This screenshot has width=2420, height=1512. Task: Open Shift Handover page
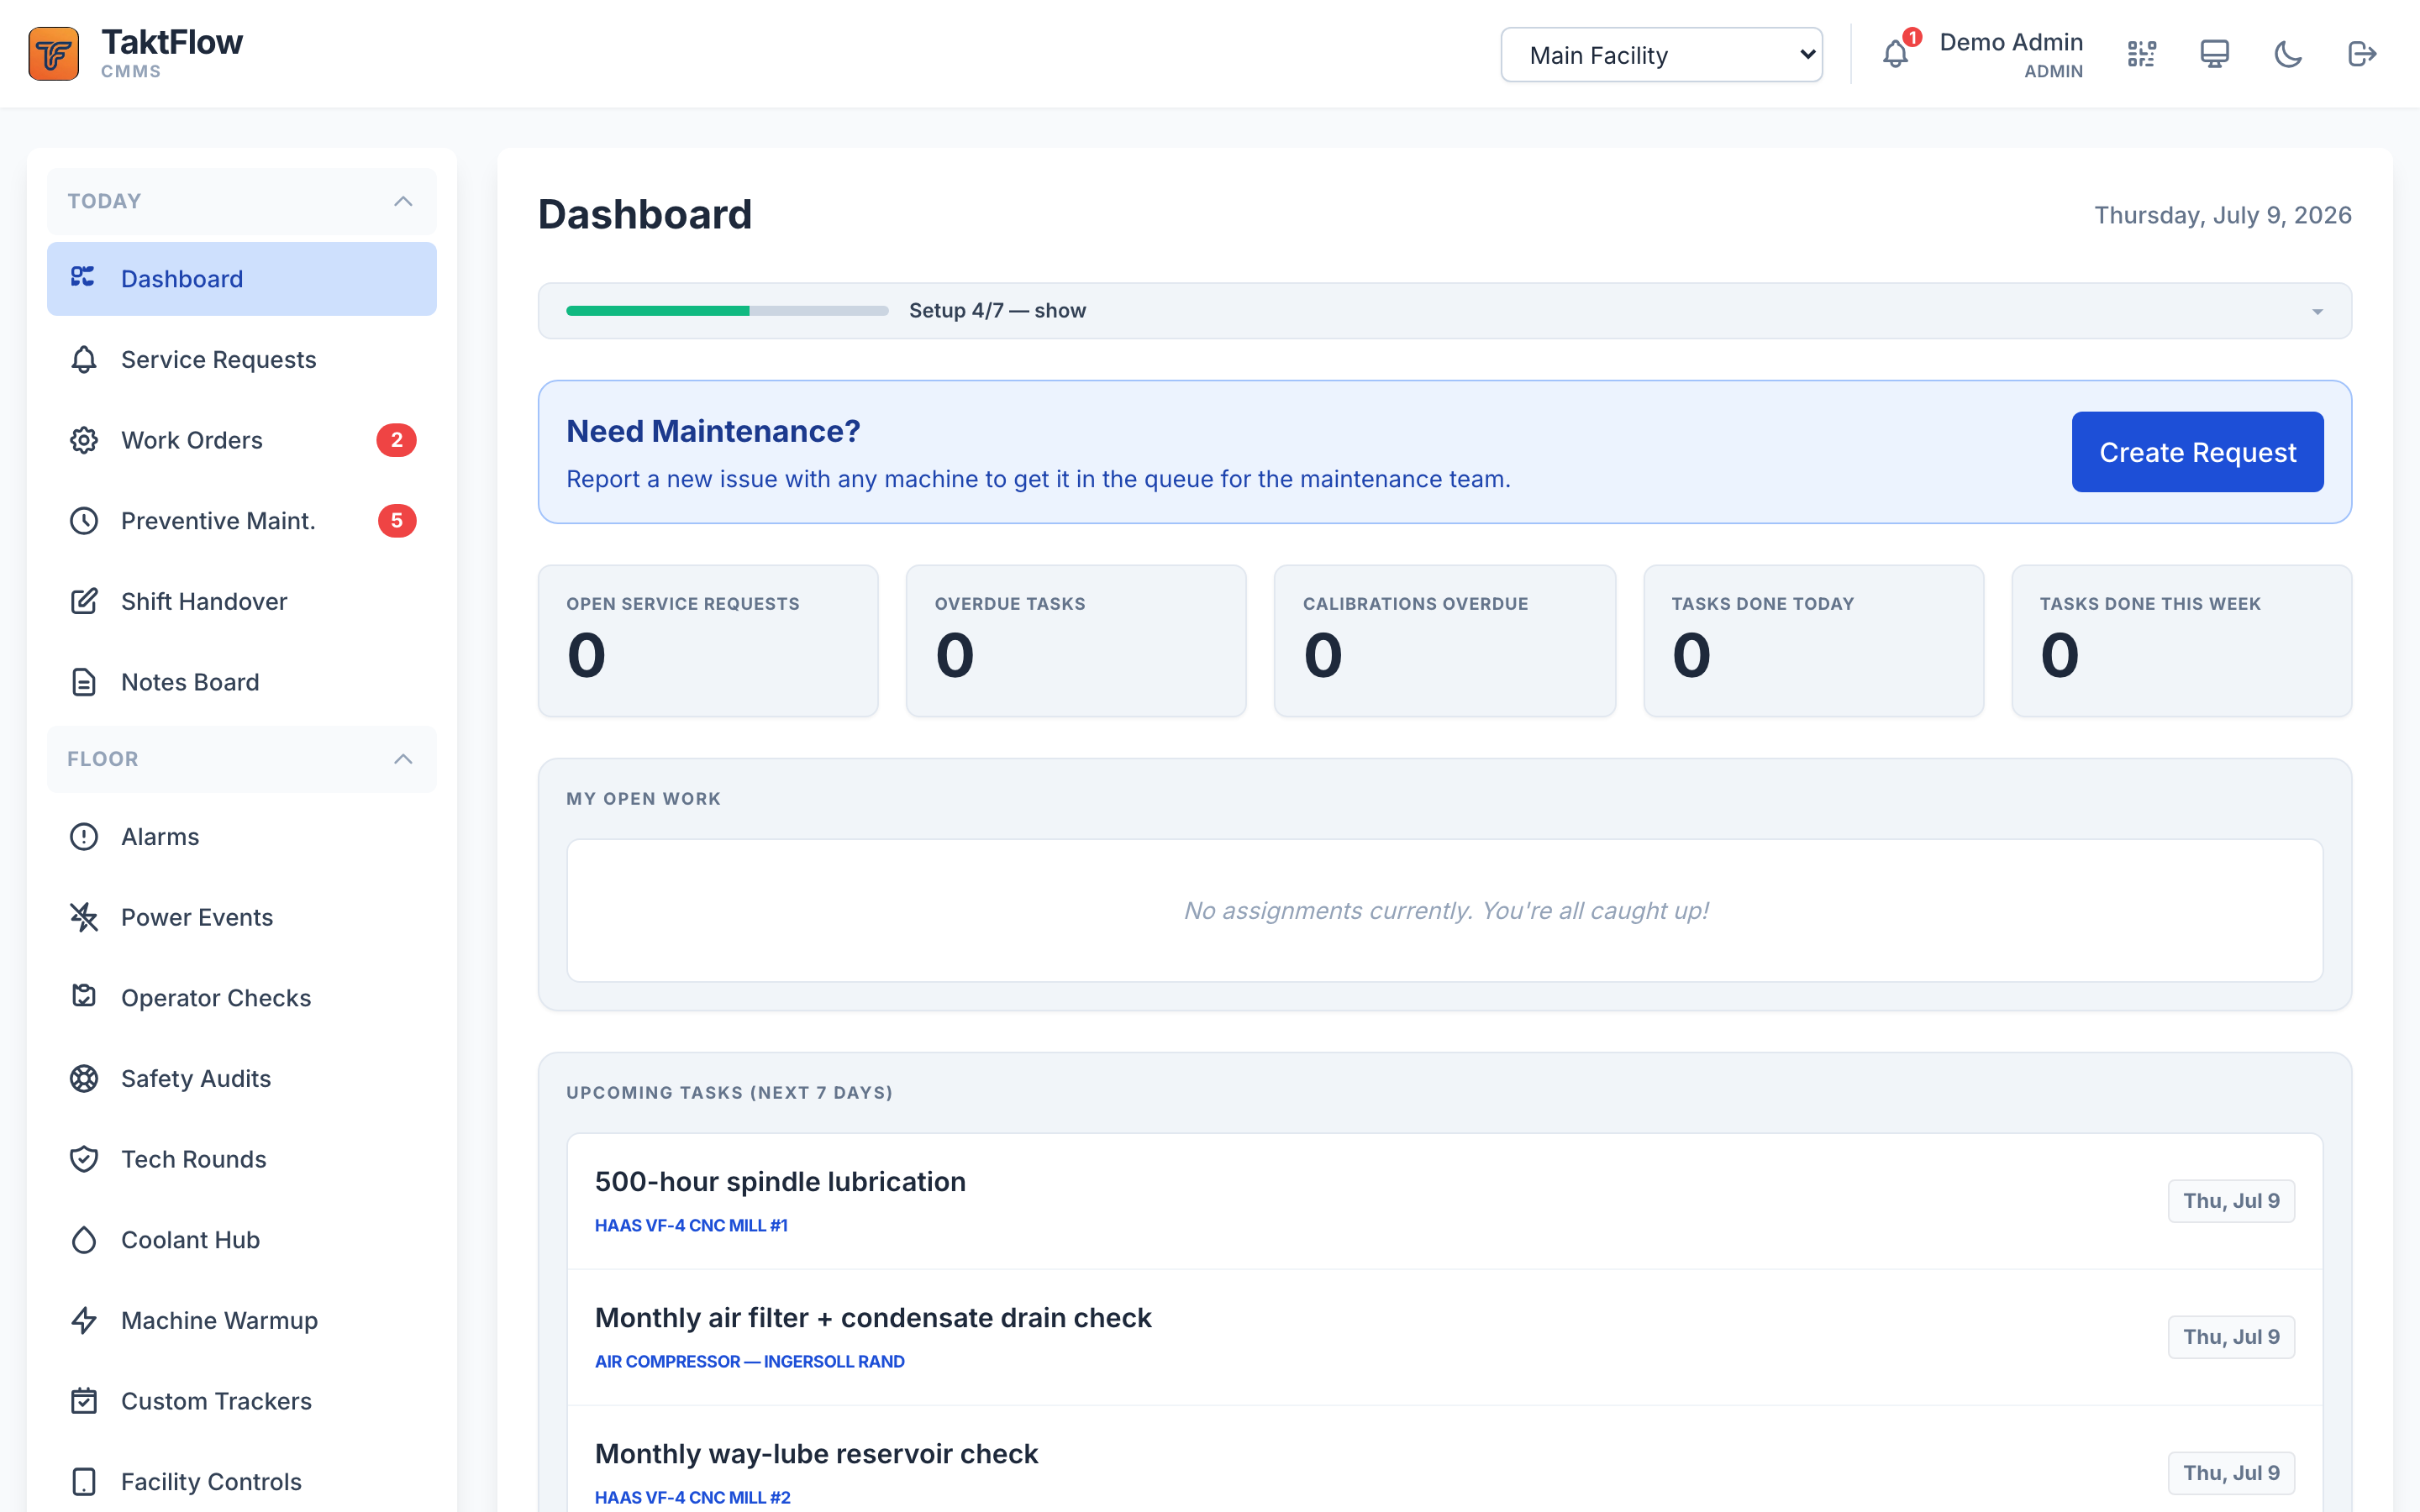(242, 601)
